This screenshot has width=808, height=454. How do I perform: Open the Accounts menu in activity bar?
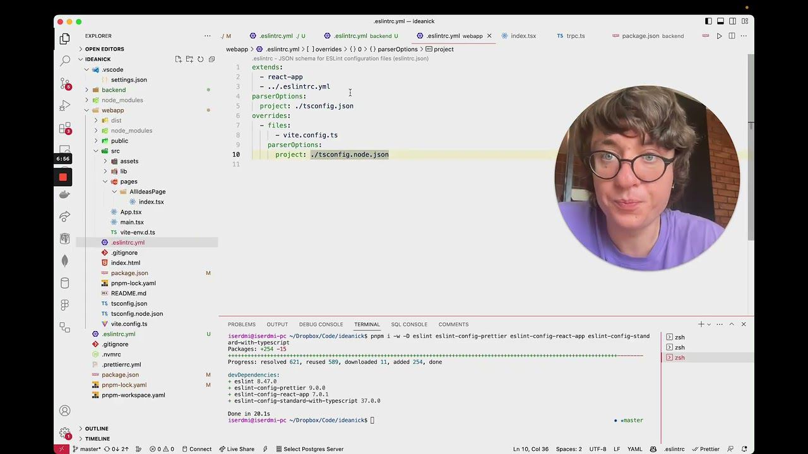tap(64, 411)
